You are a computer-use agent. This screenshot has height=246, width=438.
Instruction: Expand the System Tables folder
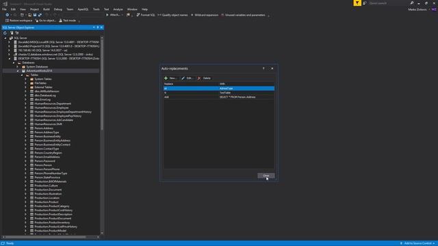point(26,79)
